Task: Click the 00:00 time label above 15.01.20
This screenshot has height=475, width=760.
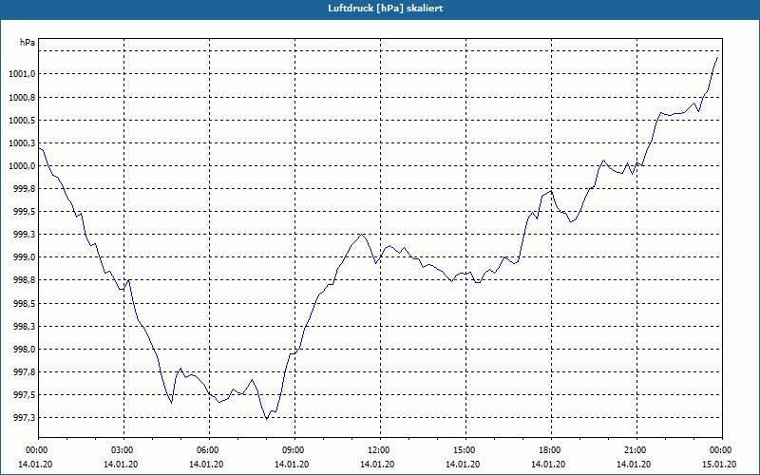Action: (x=722, y=450)
